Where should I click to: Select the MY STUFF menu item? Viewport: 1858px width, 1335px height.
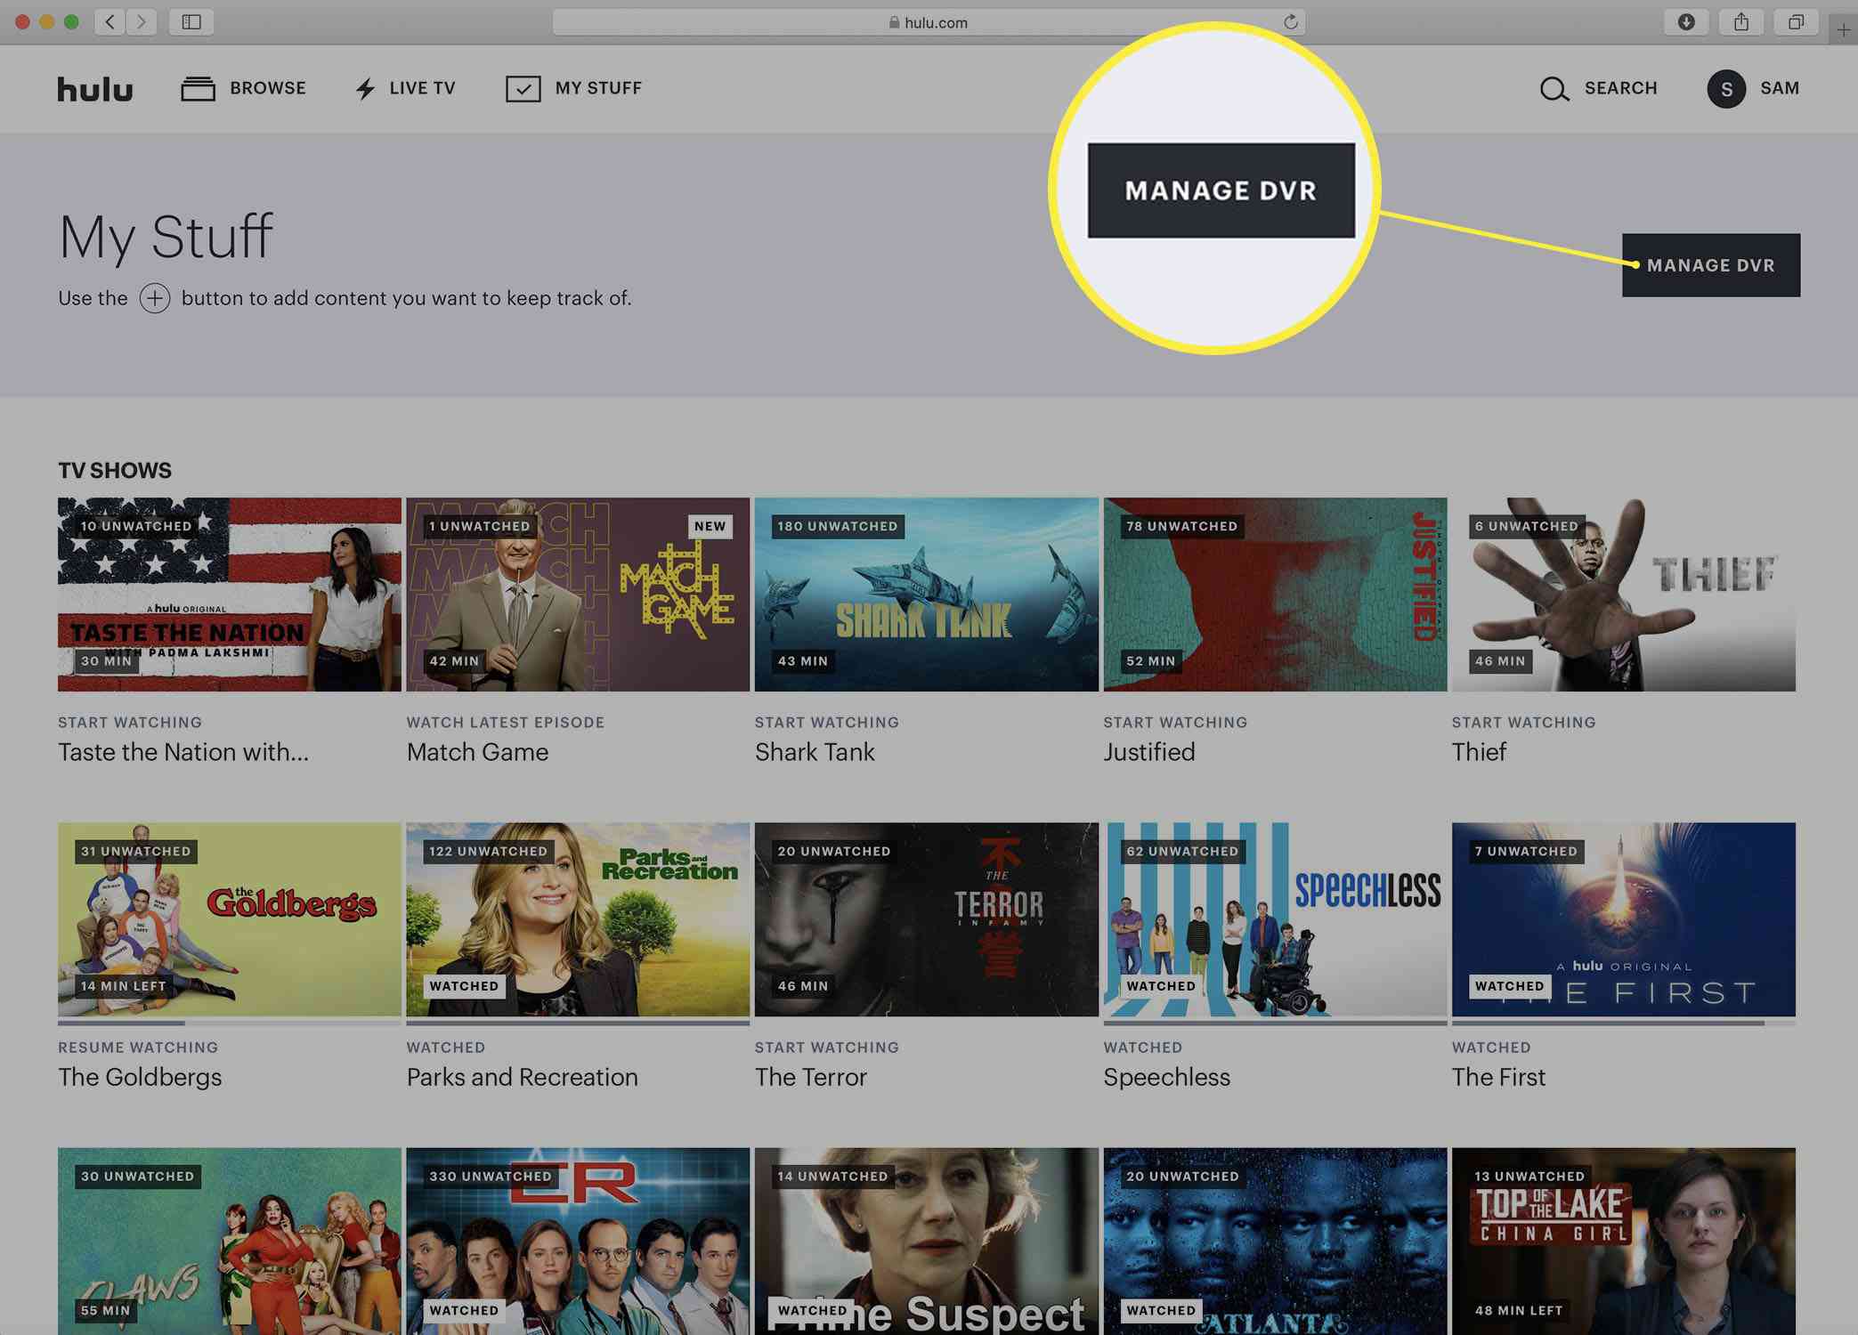point(598,88)
